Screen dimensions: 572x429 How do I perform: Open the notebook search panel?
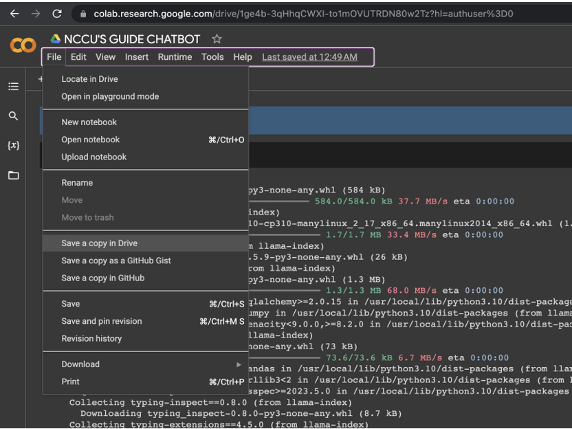(x=12, y=116)
